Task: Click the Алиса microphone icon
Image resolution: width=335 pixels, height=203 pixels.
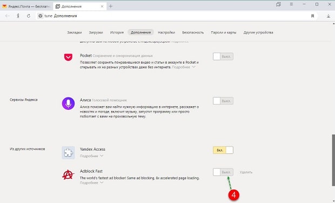Action: [68, 103]
